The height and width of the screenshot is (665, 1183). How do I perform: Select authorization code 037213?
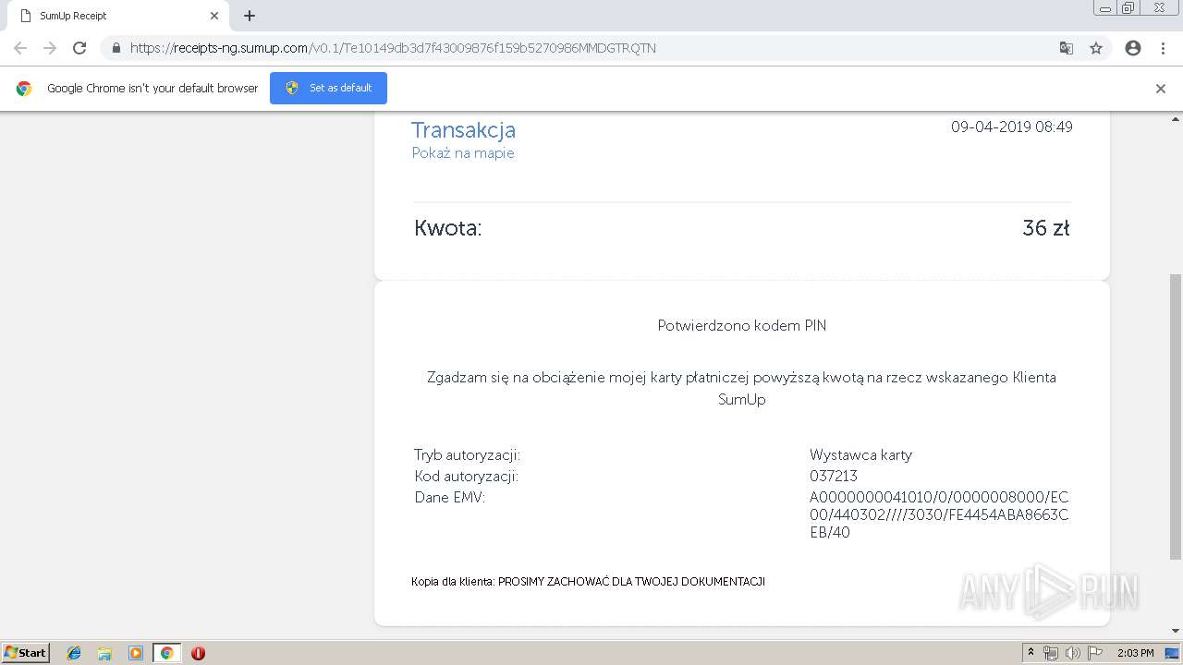pos(834,477)
